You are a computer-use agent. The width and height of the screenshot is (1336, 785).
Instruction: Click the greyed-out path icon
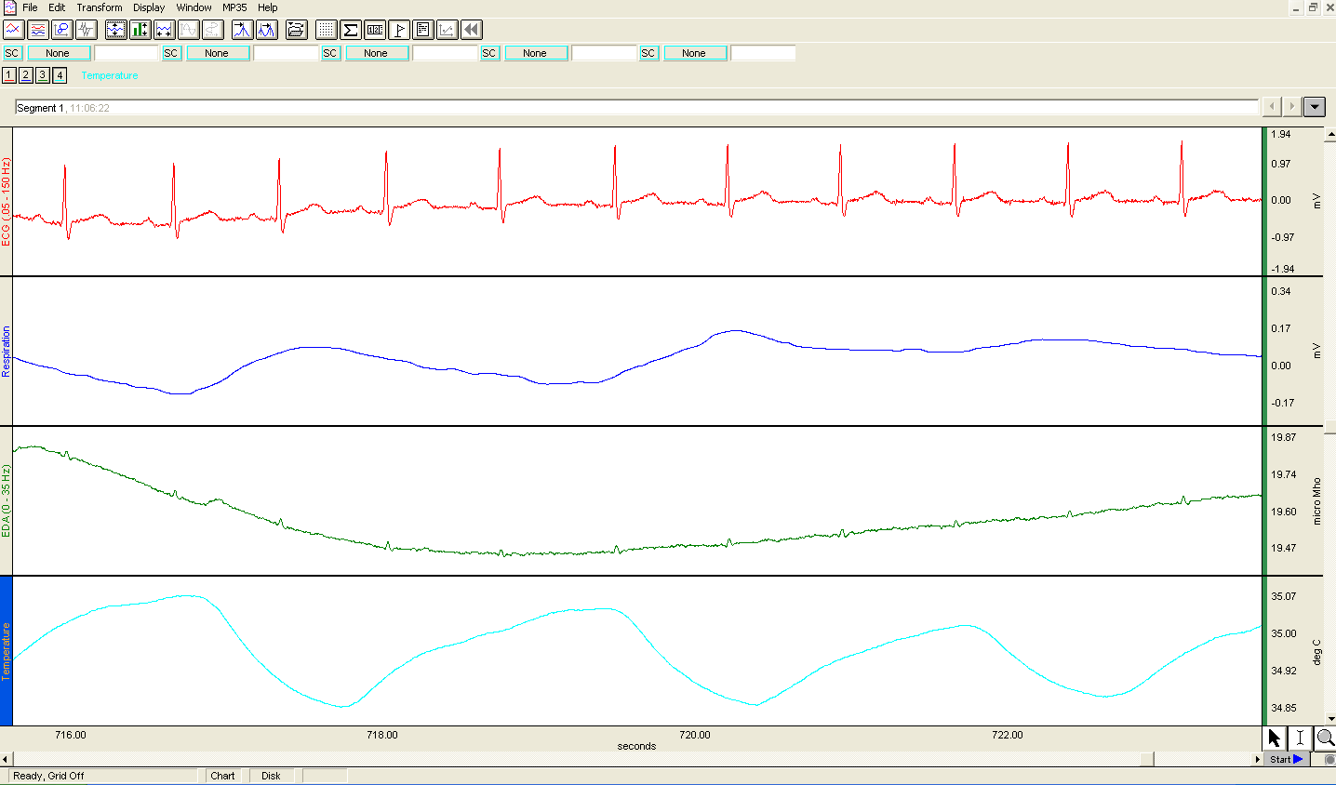[x=212, y=30]
